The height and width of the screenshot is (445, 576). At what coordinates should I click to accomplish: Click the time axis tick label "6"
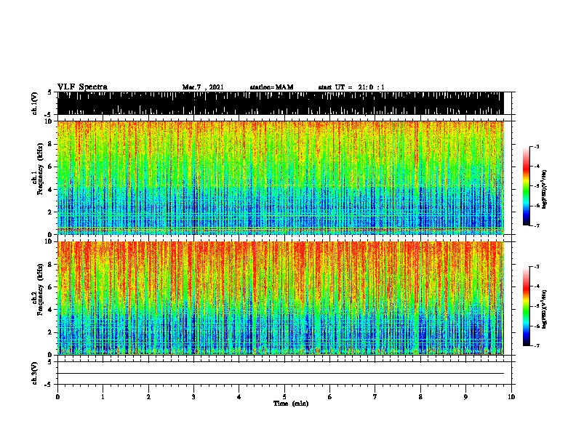click(330, 397)
